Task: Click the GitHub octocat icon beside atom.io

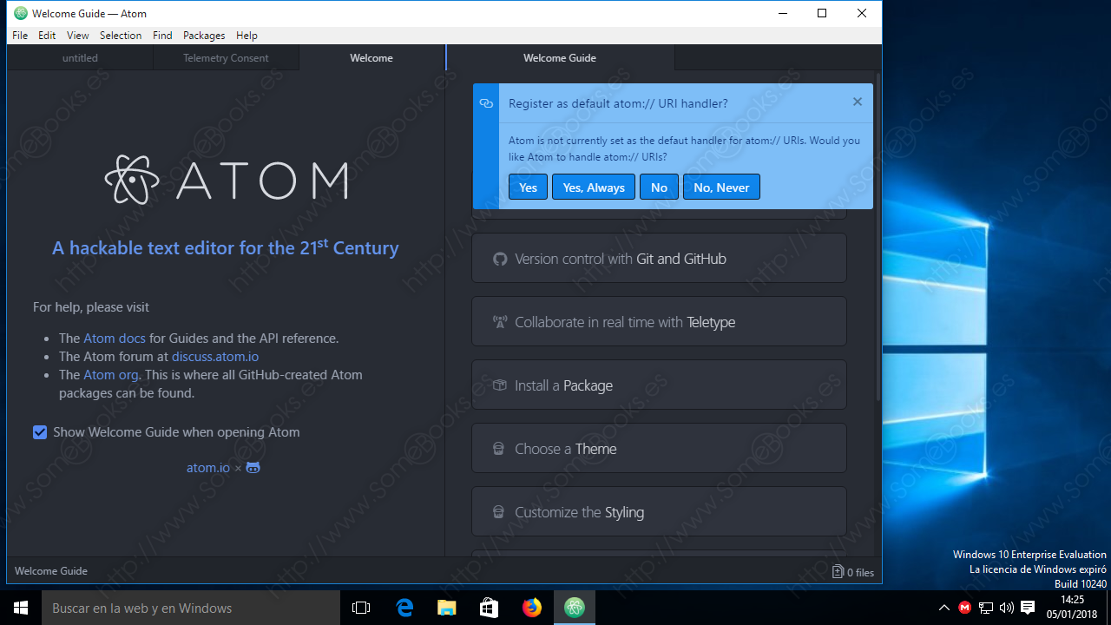Action: 253,468
